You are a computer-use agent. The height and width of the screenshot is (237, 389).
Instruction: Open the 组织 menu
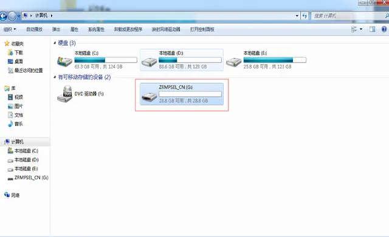tap(10, 30)
